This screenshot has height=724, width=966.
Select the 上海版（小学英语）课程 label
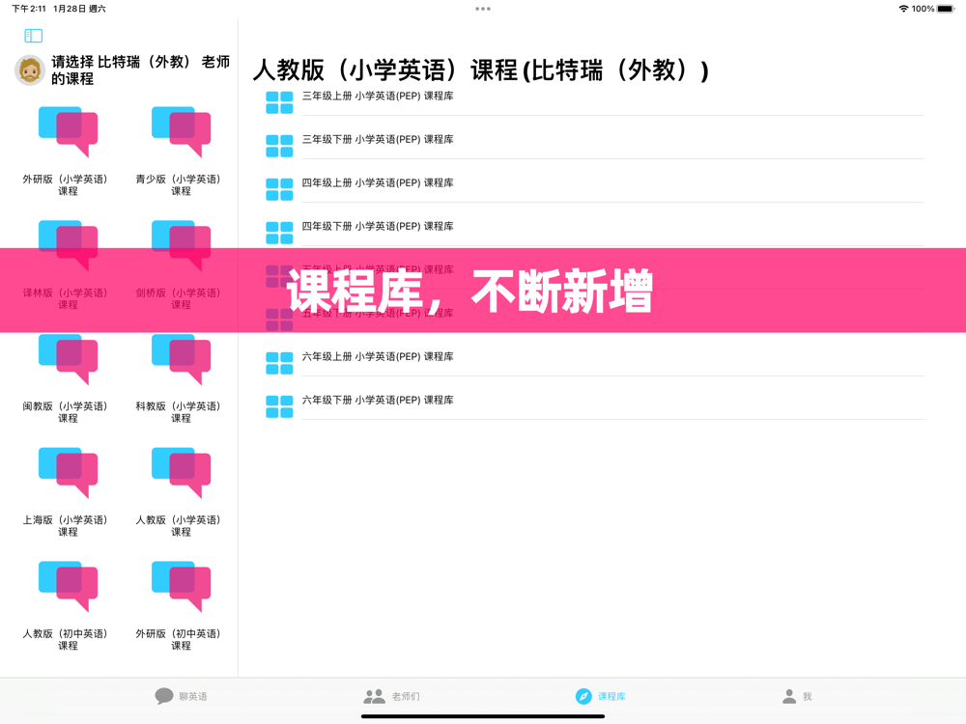(x=66, y=526)
